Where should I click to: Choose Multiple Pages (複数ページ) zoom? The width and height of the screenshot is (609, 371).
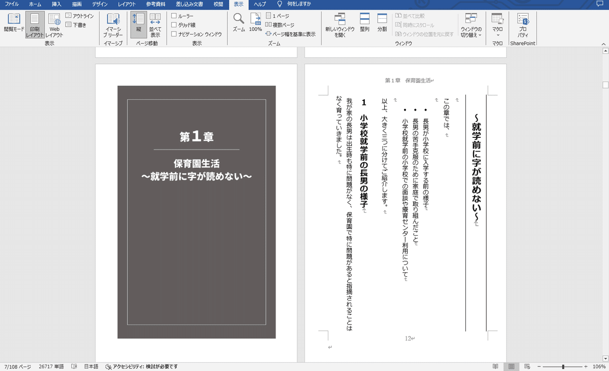(x=280, y=25)
